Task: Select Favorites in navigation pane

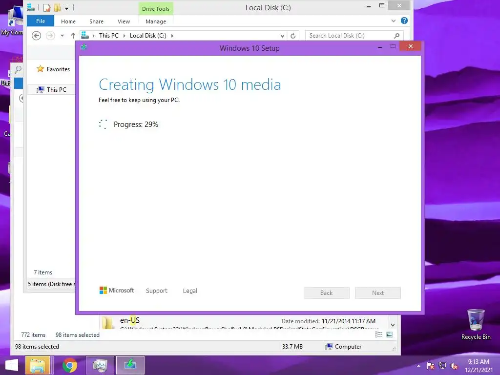Action: coord(58,69)
